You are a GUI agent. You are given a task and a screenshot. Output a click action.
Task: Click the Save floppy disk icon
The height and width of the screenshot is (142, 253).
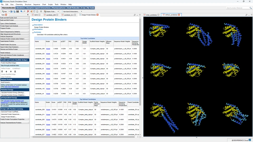coord(17,11)
